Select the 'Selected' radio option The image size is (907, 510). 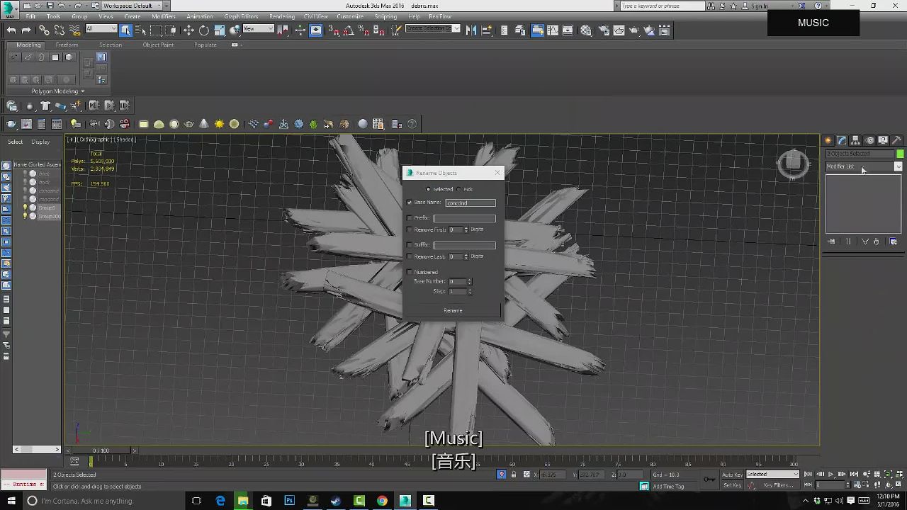[428, 189]
